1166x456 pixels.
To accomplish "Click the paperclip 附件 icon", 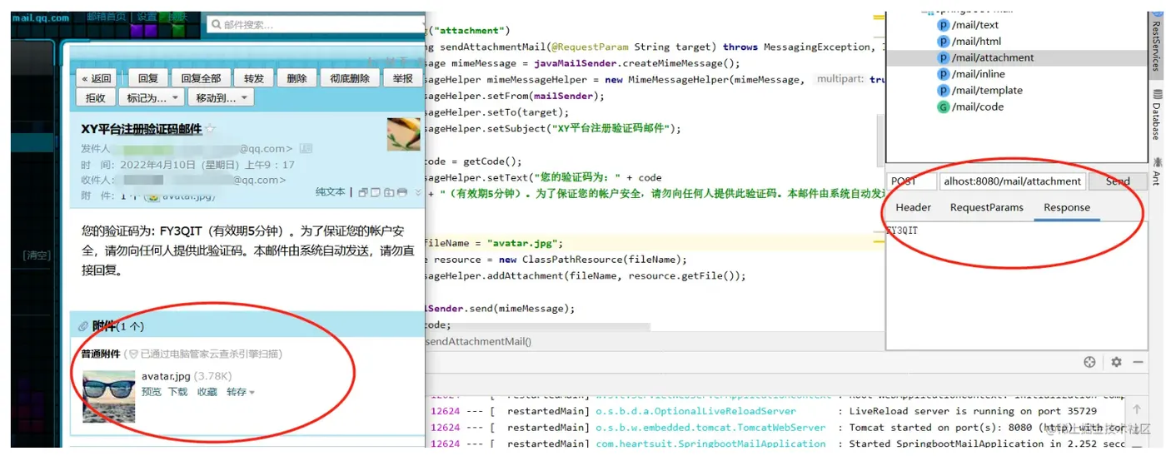I will [83, 326].
